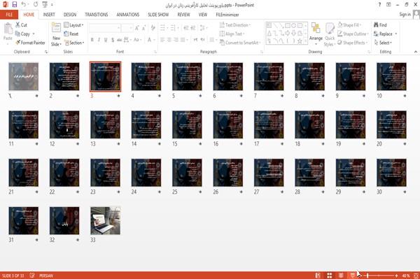Start Slide Show from status bar

click(x=353, y=276)
